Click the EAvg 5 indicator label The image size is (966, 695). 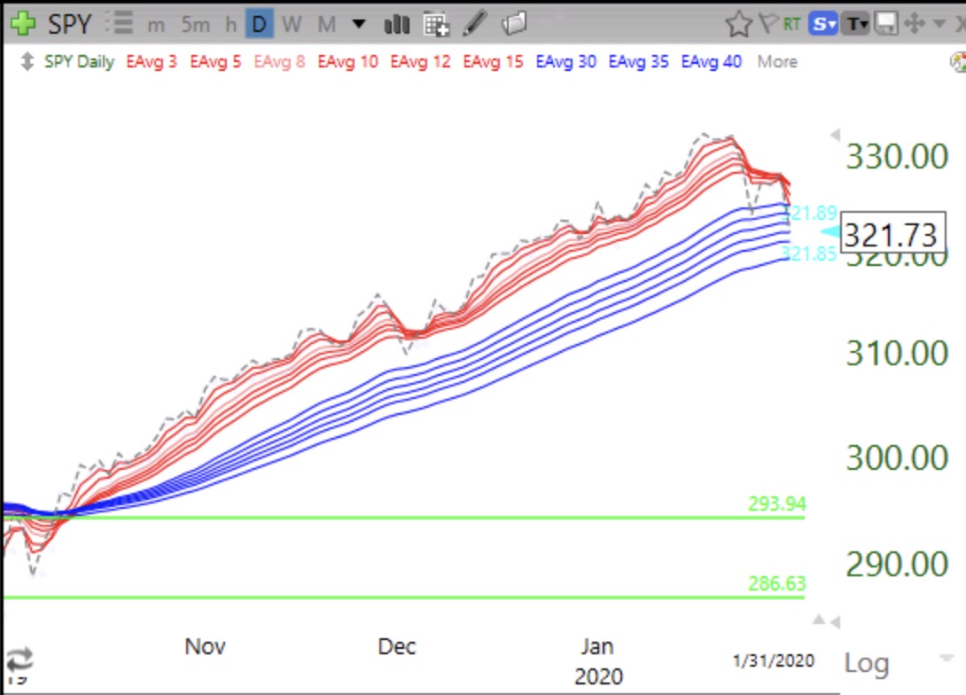tap(215, 62)
